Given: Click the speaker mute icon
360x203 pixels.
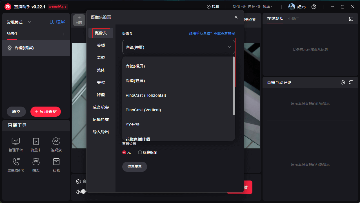Looking at the screenshot, I should click(x=78, y=191).
